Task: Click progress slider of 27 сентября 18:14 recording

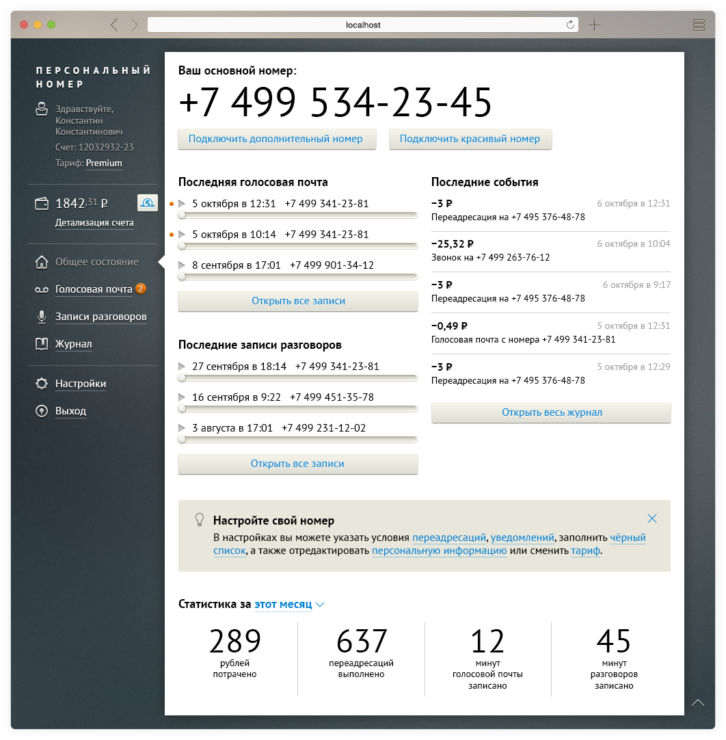Action: 297,378
